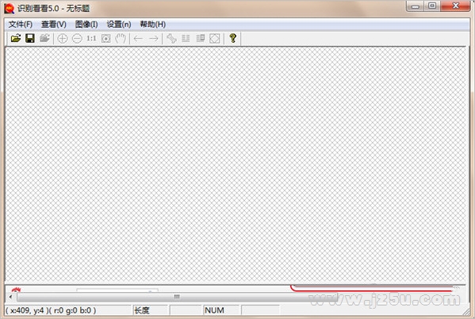Viewport: 475px width, 319px height.
Task: Close the 识别看看5.0 window
Action: point(455,6)
